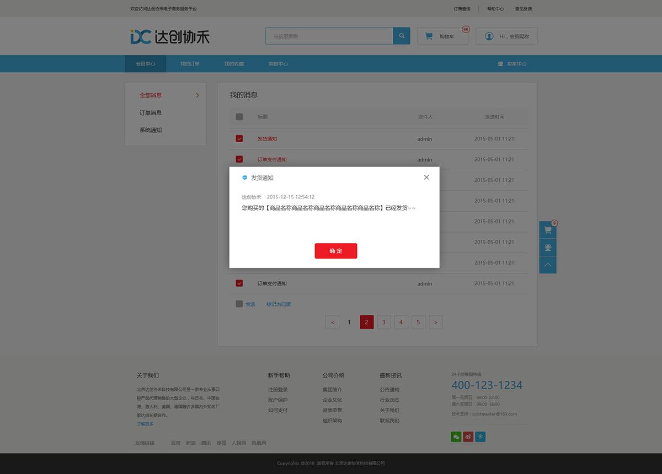This screenshot has width=662, height=474.
Task: Enable the 全选 checkbox below the list
Action: pos(239,304)
